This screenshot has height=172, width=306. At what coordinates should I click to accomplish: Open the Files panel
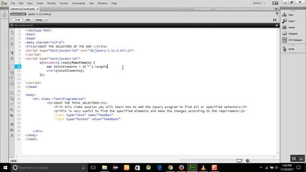288,15
